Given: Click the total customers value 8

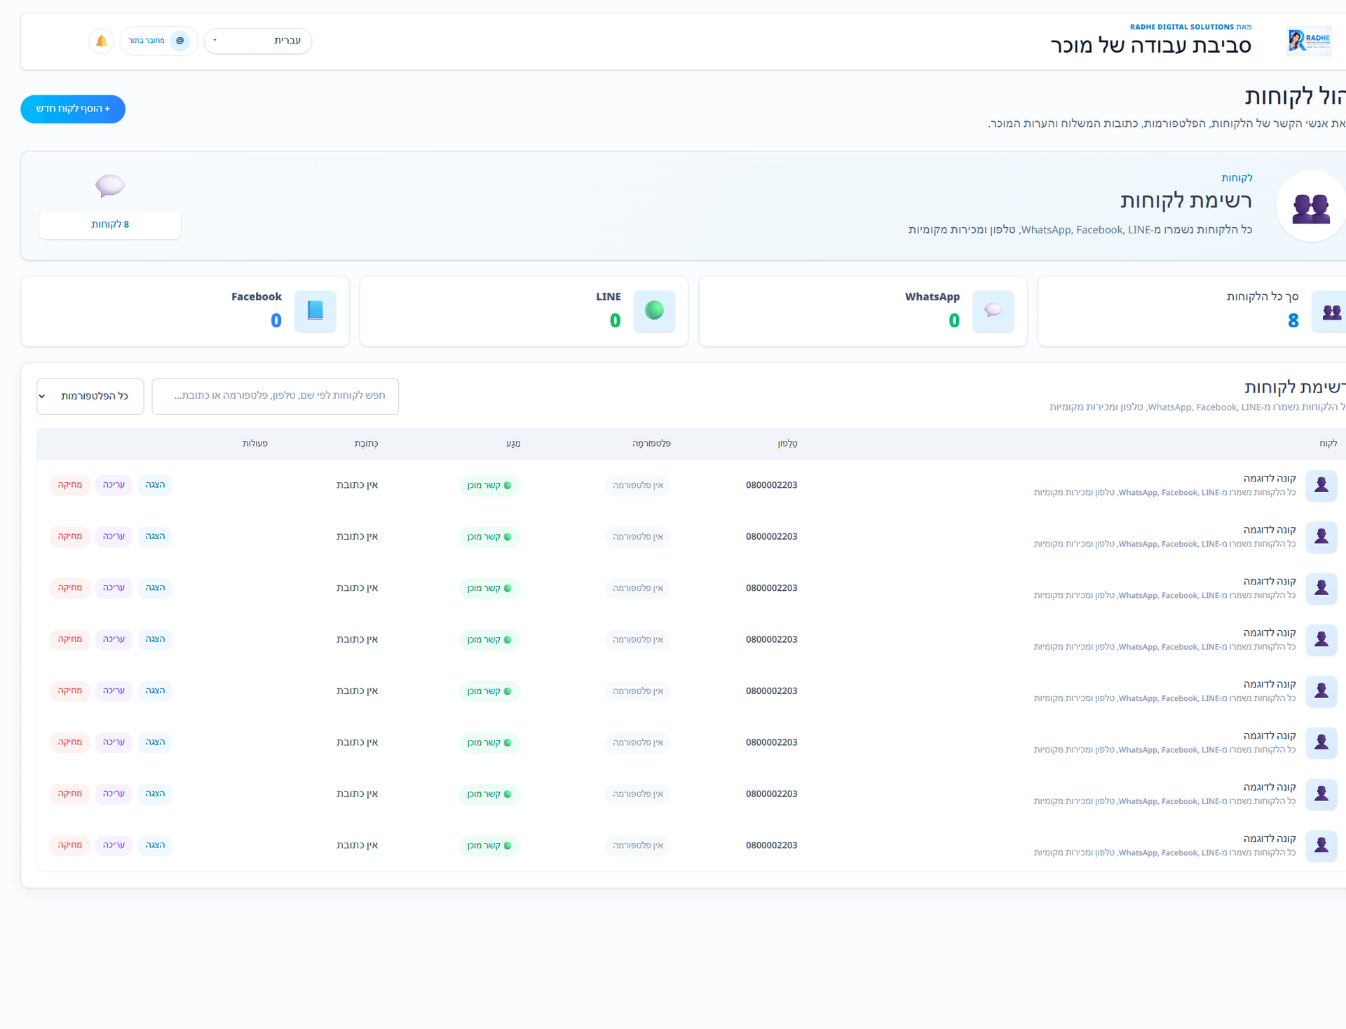Looking at the screenshot, I should tap(1293, 320).
